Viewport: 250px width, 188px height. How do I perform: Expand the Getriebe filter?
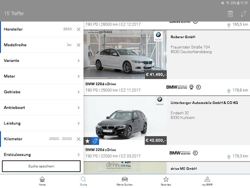(42, 92)
